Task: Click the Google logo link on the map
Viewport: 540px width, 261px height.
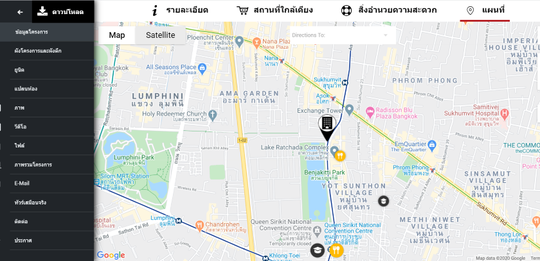Action: pyautogui.click(x=111, y=255)
